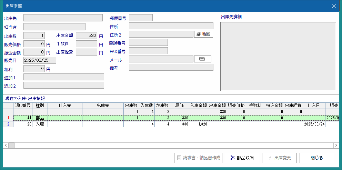
Task: Click the 郵便番号 field
Action: (x=141, y=18)
